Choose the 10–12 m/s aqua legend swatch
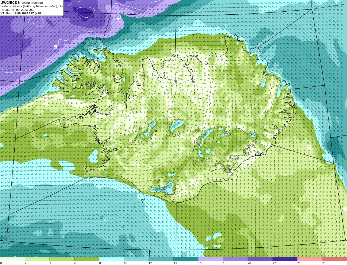Image resolution: width=347 pixels, height=265 pixels. pyautogui.click(x=136, y=259)
